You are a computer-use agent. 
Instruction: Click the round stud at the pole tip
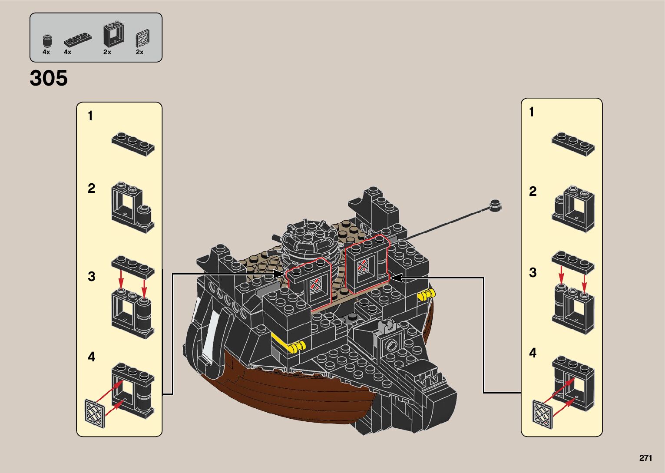click(494, 204)
